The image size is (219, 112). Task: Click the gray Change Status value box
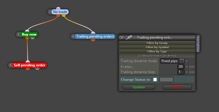166,80
